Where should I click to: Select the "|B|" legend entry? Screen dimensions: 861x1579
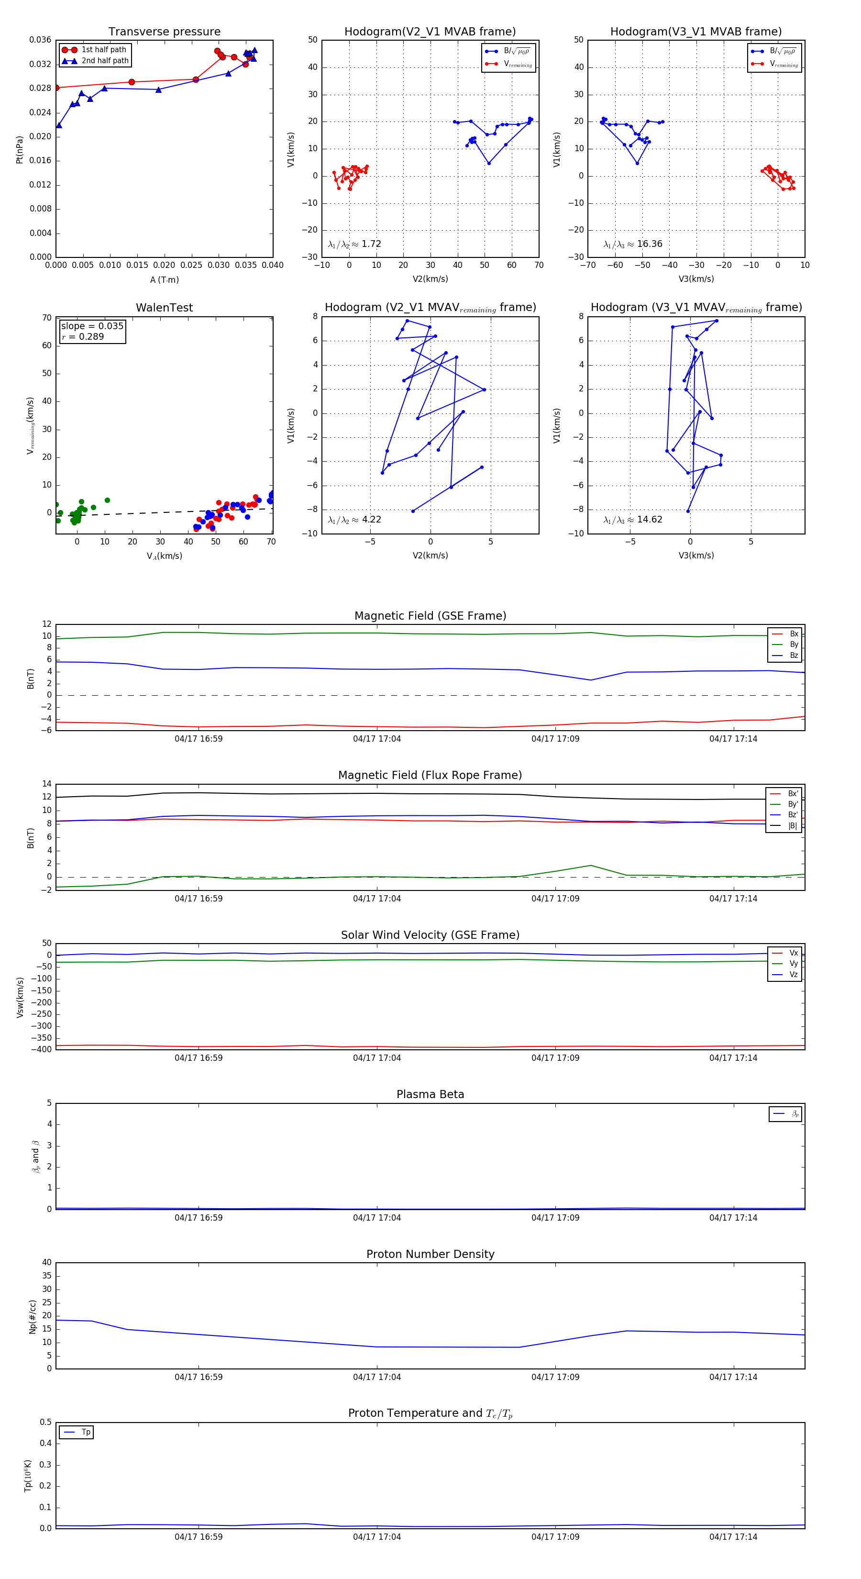(x=784, y=826)
